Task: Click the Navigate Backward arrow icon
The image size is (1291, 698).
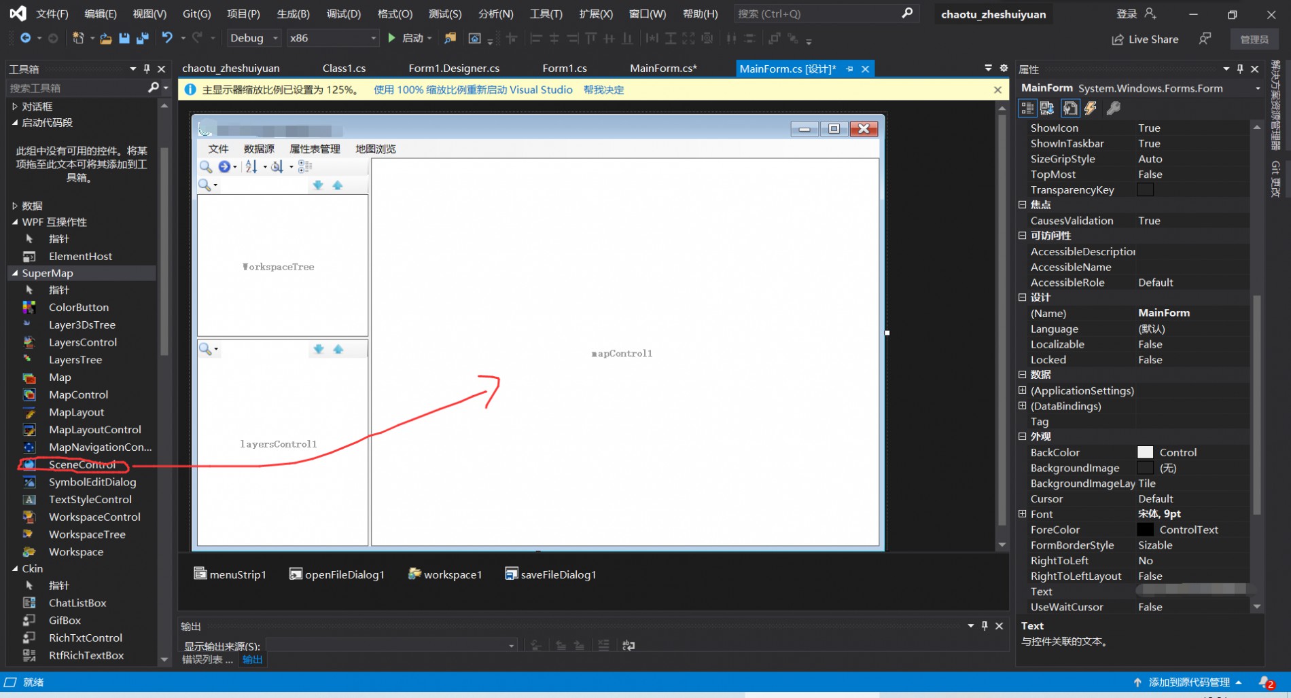Action: click(x=25, y=38)
